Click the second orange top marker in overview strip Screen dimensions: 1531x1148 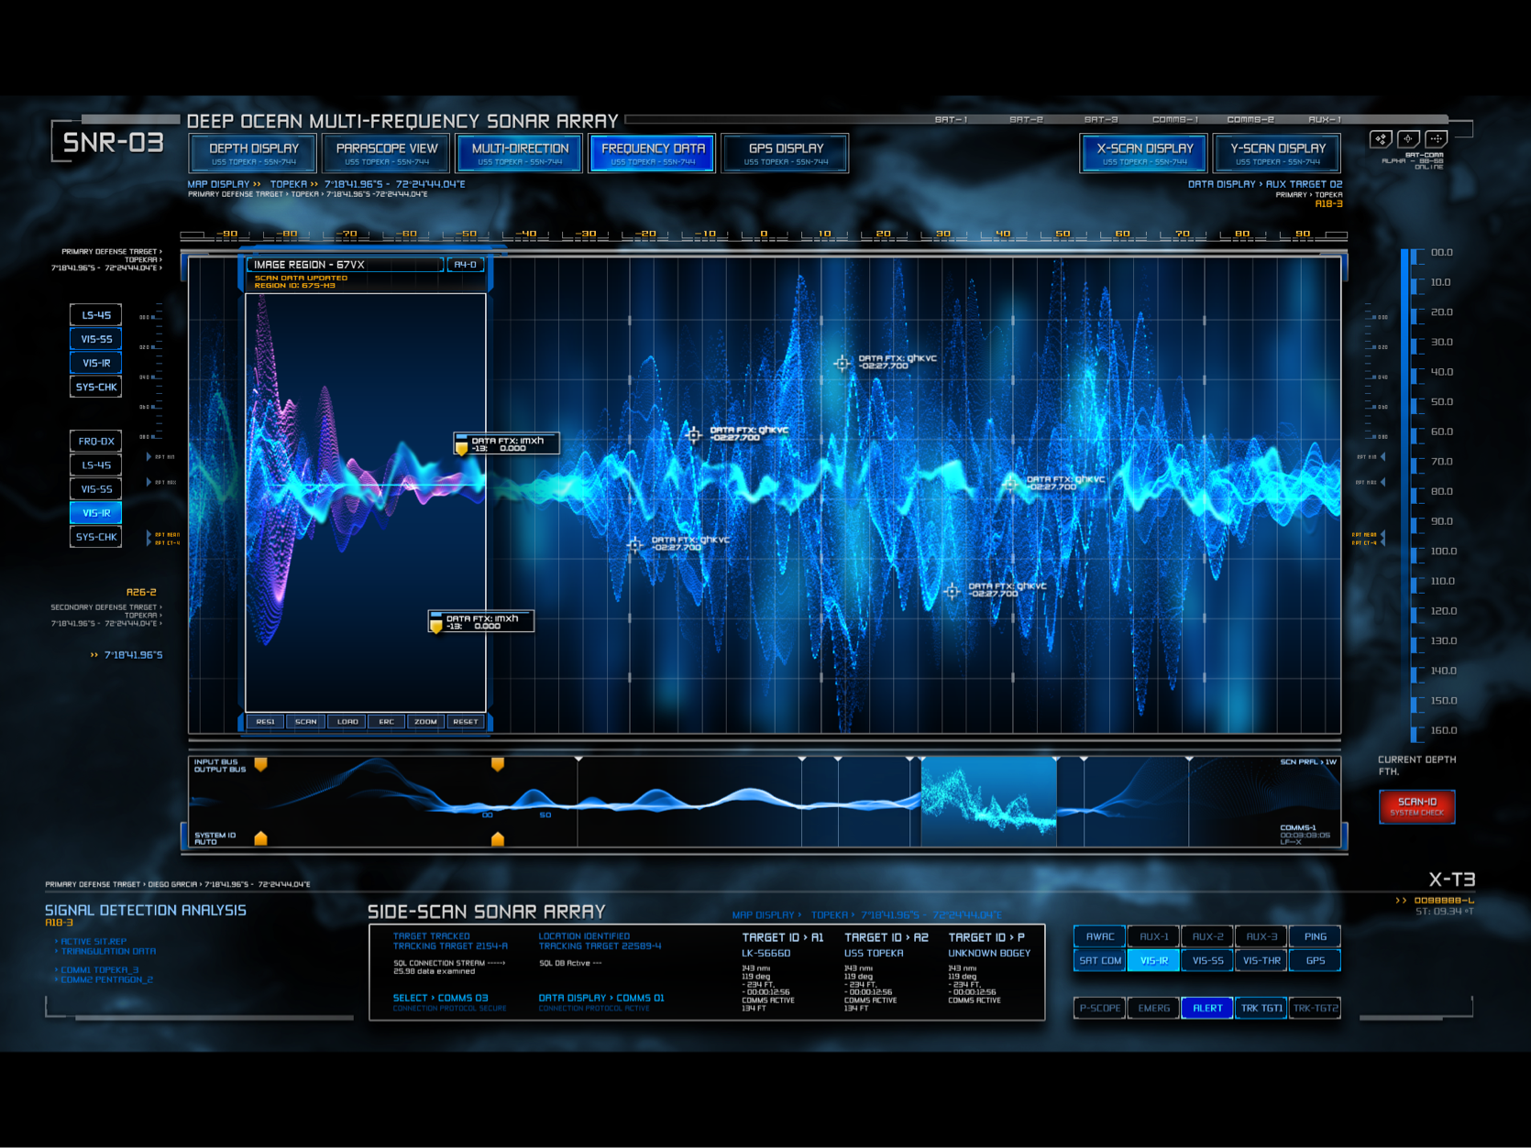click(498, 763)
